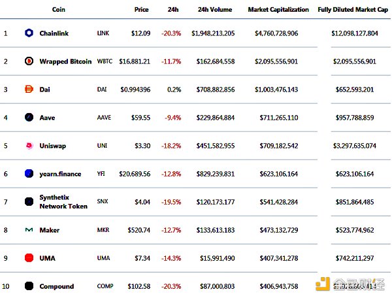Click the Wrapped Bitcoin logo icon
The height and width of the screenshot is (298, 392).
pyautogui.click(x=29, y=61)
